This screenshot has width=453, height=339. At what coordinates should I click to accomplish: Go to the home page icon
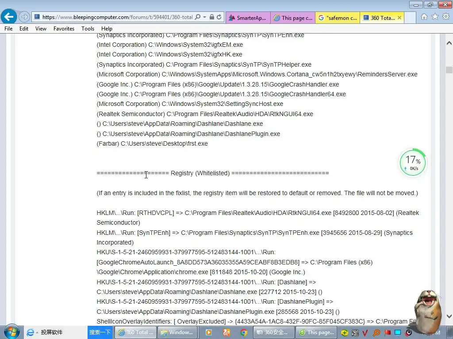424,17
